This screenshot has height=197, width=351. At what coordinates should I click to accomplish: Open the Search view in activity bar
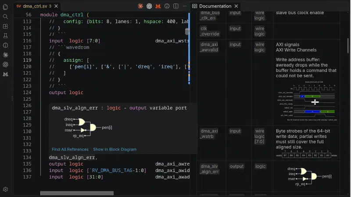[x=5, y=17]
